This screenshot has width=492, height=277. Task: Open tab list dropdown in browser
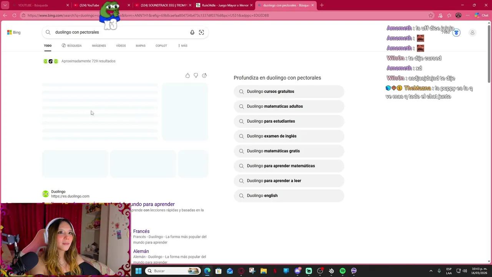5,5
